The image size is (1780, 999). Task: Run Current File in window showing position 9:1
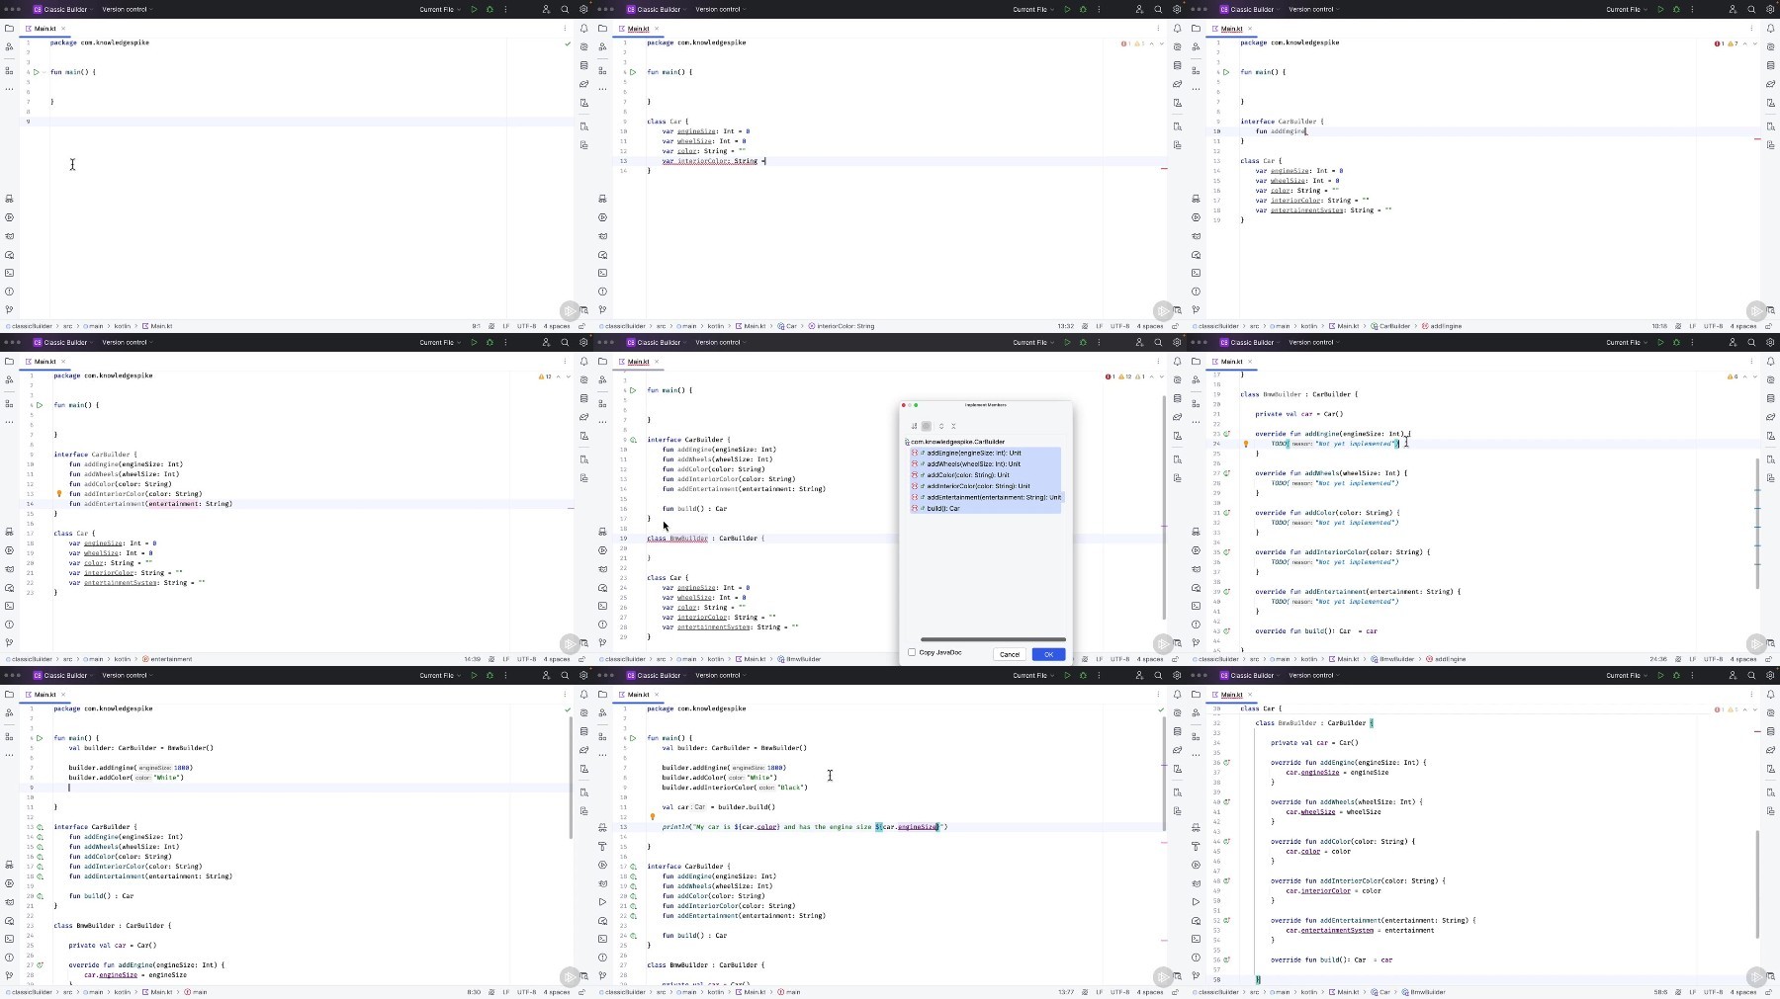pos(474,9)
